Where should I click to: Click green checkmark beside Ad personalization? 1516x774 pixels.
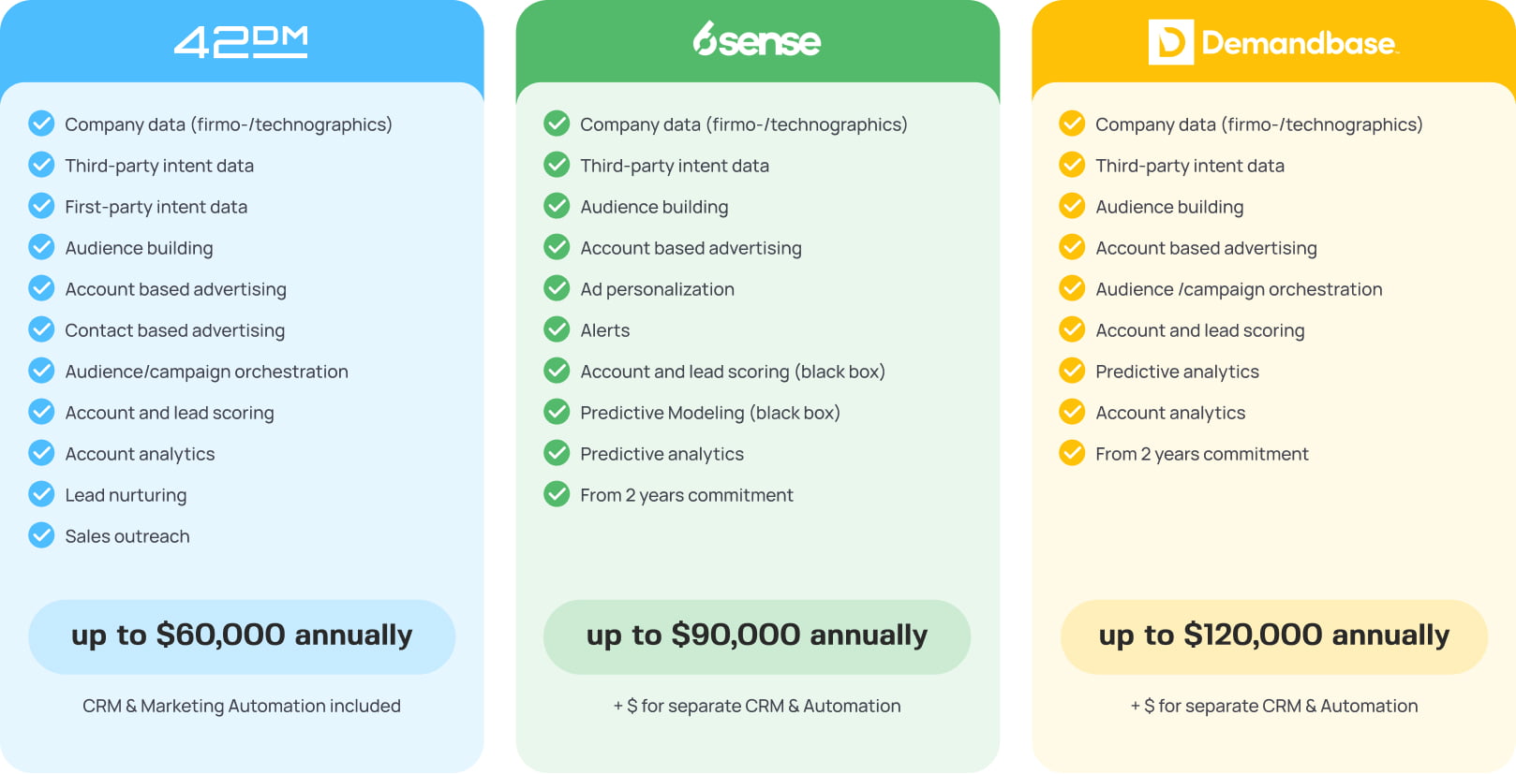557,288
